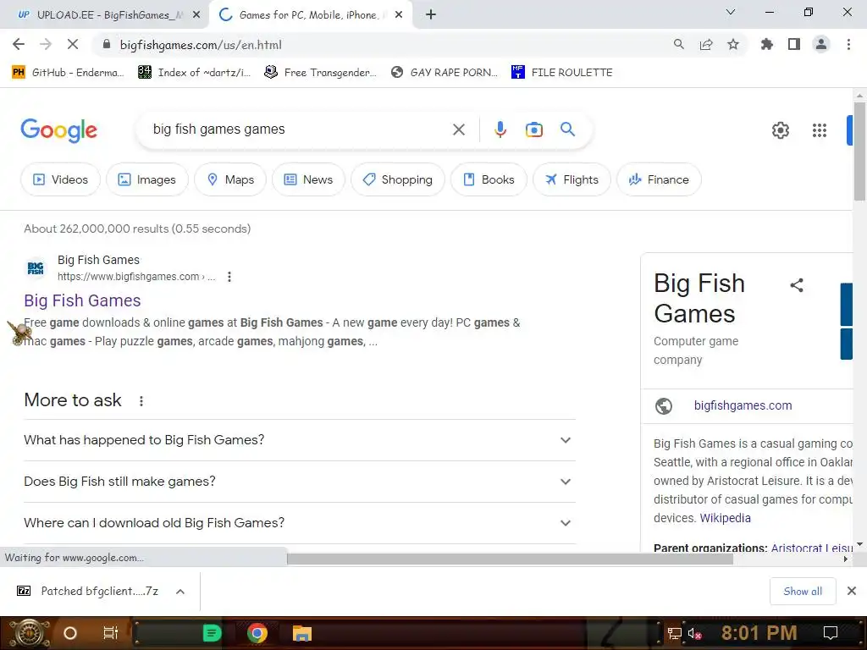Filter results by Finance
Image resolution: width=867 pixels, height=650 pixels.
click(x=659, y=179)
